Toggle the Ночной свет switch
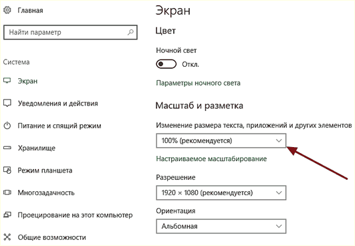 [166, 64]
